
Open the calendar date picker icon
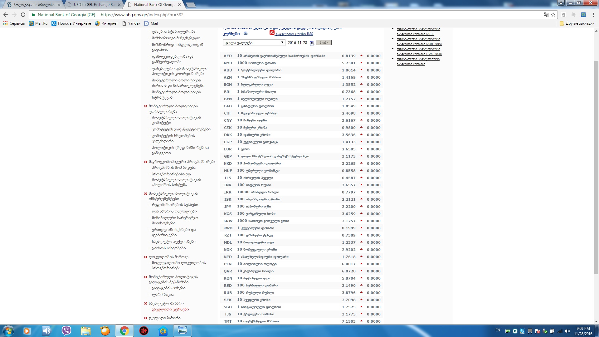pos(312,43)
